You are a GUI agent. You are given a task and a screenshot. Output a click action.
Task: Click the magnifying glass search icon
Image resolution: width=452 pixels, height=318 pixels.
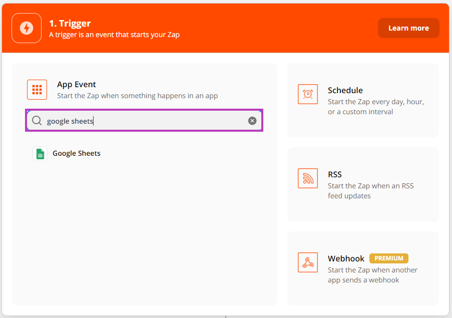point(37,121)
